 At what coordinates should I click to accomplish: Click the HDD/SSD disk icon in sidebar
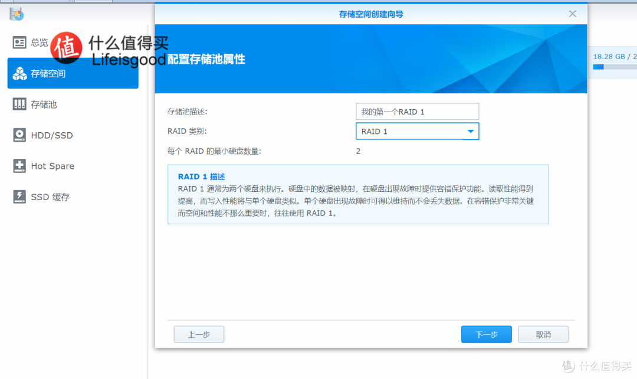click(19, 135)
